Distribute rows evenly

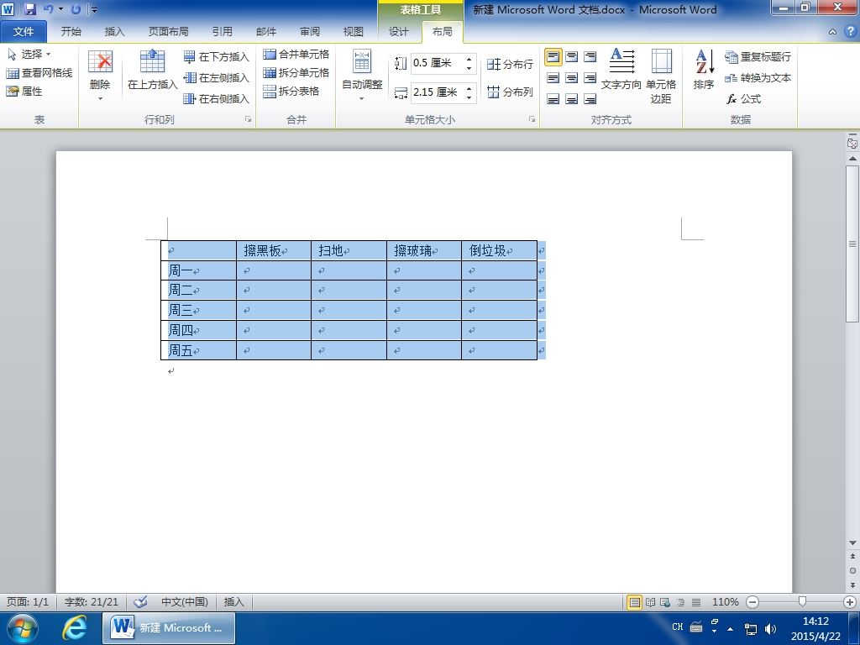point(510,64)
